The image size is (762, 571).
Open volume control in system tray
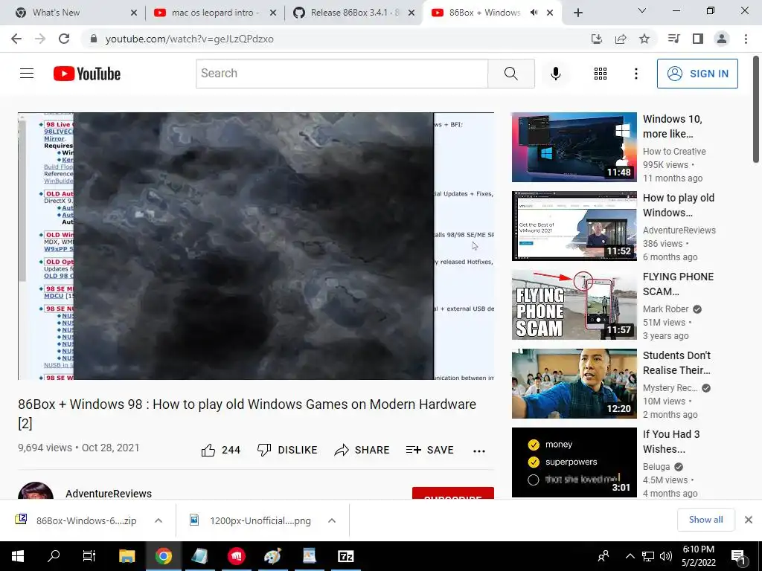[x=666, y=556]
